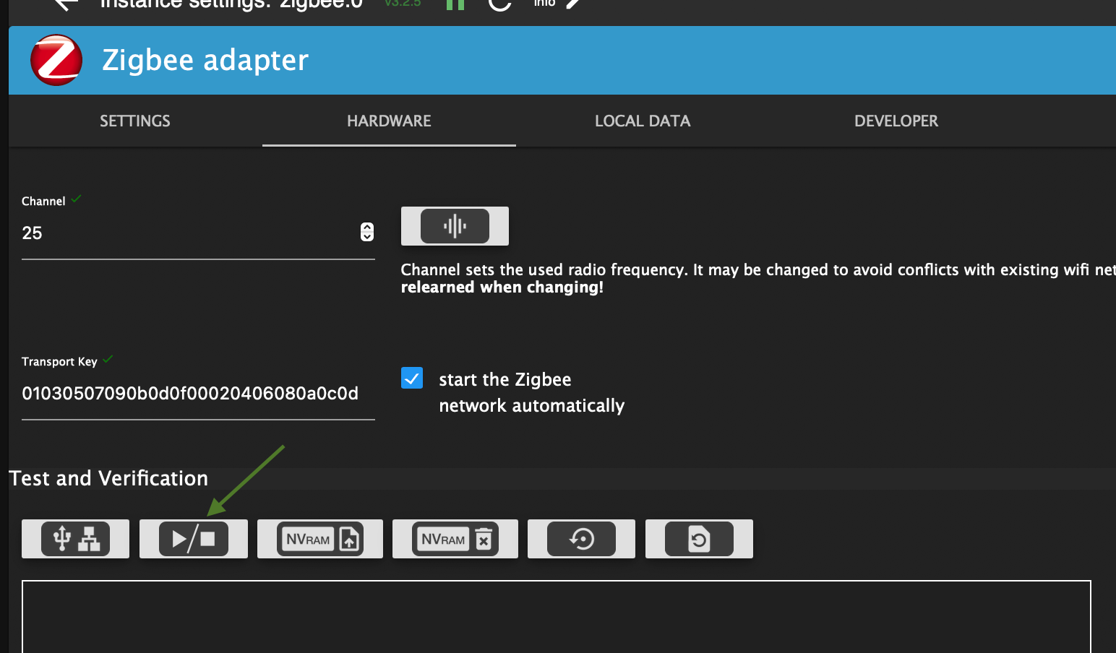Click the USB connection test icon

pos(74,538)
